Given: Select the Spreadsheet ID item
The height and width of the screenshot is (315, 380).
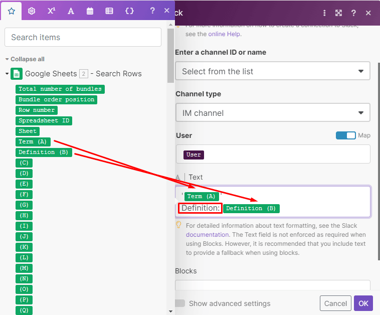Looking at the screenshot, I should (x=44, y=120).
